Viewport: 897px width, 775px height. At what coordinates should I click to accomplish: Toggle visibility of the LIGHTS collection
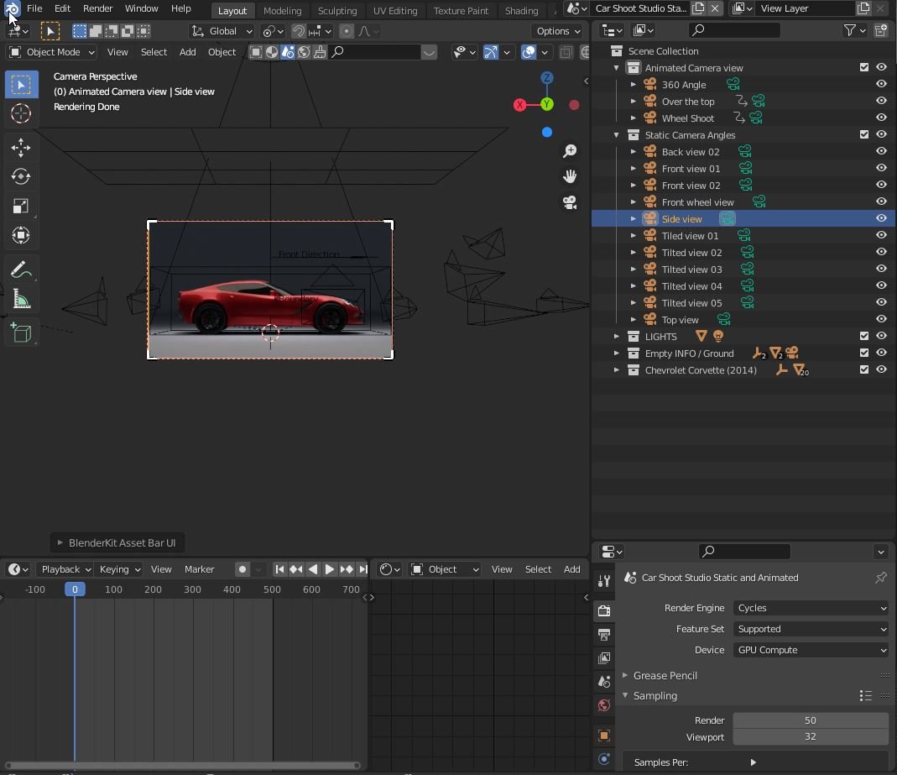coord(881,336)
